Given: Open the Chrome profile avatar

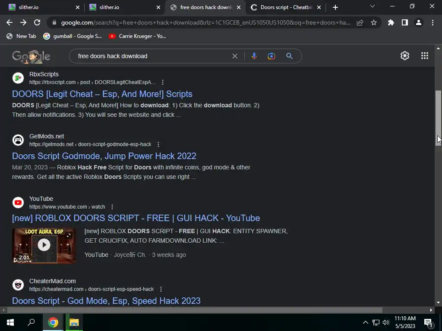Looking at the screenshot, I should coord(419,22).
